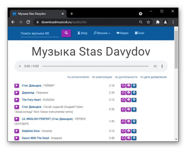Open the Видео section
The height and width of the screenshot is (153, 186).
[x=122, y=33]
